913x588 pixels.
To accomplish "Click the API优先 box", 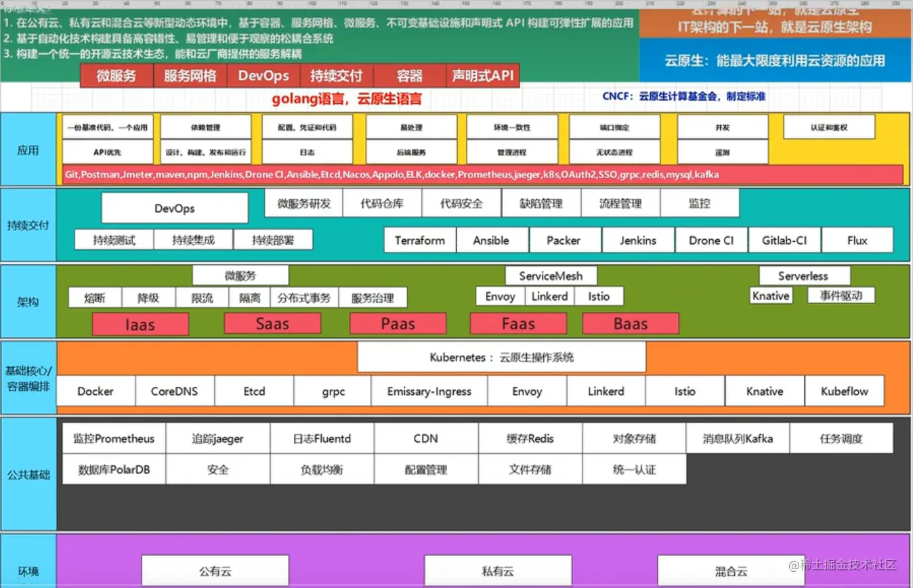I will 108,152.
